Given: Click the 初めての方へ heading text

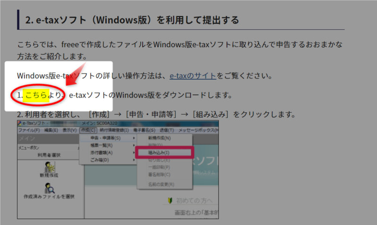Looking at the screenshot, I should 194,200.
